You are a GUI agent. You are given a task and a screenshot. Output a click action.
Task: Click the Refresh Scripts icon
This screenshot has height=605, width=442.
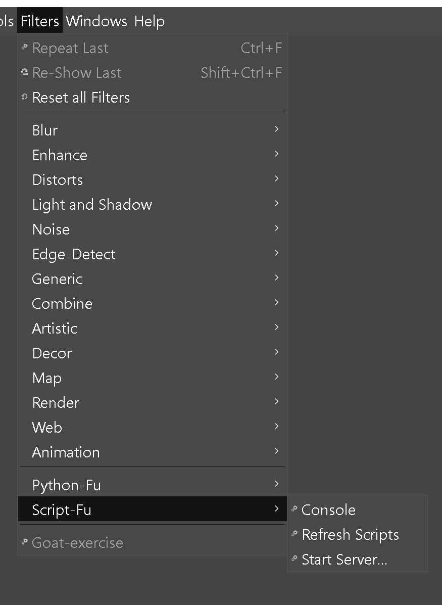coord(294,534)
